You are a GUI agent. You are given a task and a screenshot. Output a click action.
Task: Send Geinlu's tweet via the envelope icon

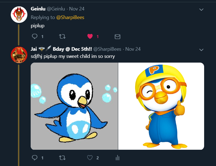[x=117, y=36]
